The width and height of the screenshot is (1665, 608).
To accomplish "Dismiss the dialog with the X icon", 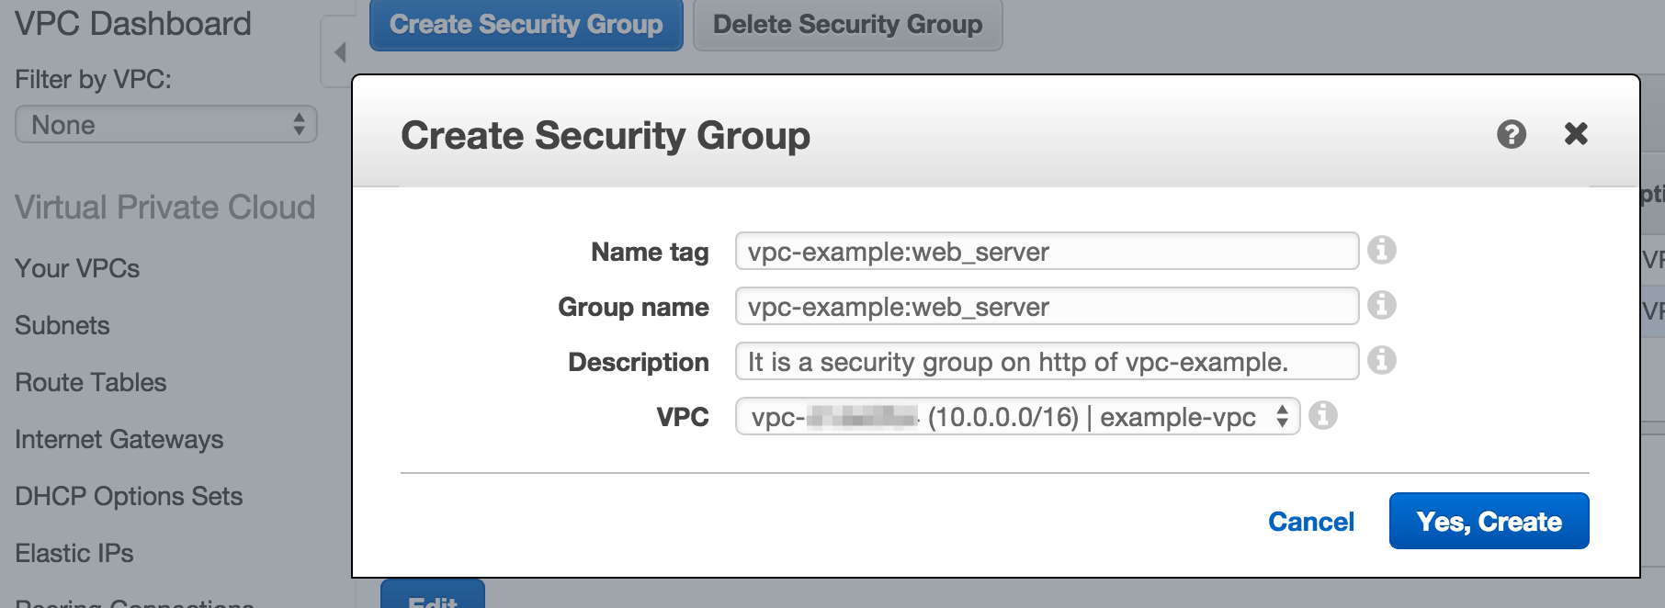I will [1577, 134].
